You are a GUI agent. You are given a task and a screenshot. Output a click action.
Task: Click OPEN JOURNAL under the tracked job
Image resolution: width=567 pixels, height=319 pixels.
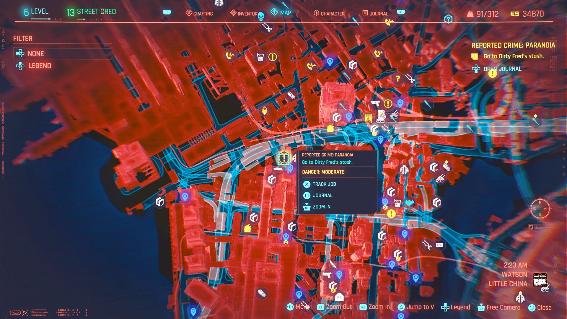(497, 69)
